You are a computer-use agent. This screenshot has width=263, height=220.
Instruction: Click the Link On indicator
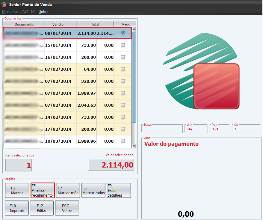pyautogui.click(x=196, y=129)
